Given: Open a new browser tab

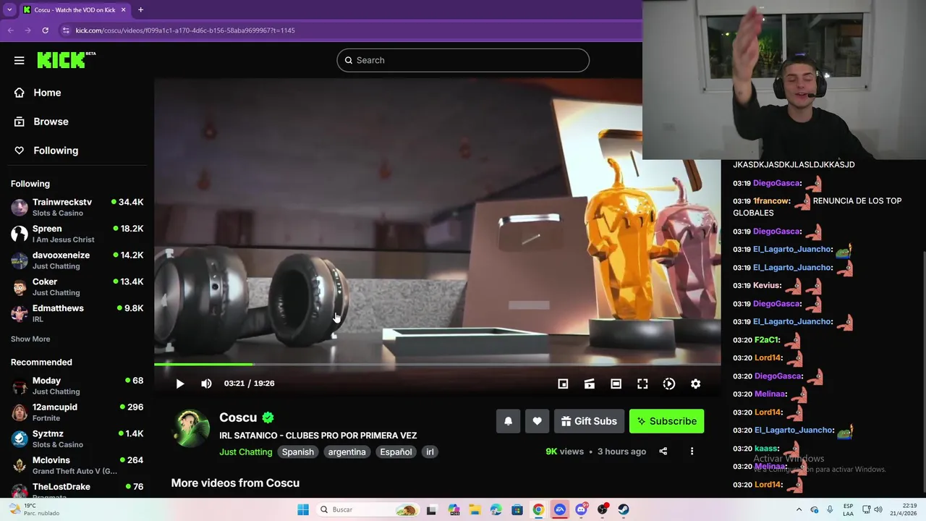Looking at the screenshot, I should click(x=140, y=9).
